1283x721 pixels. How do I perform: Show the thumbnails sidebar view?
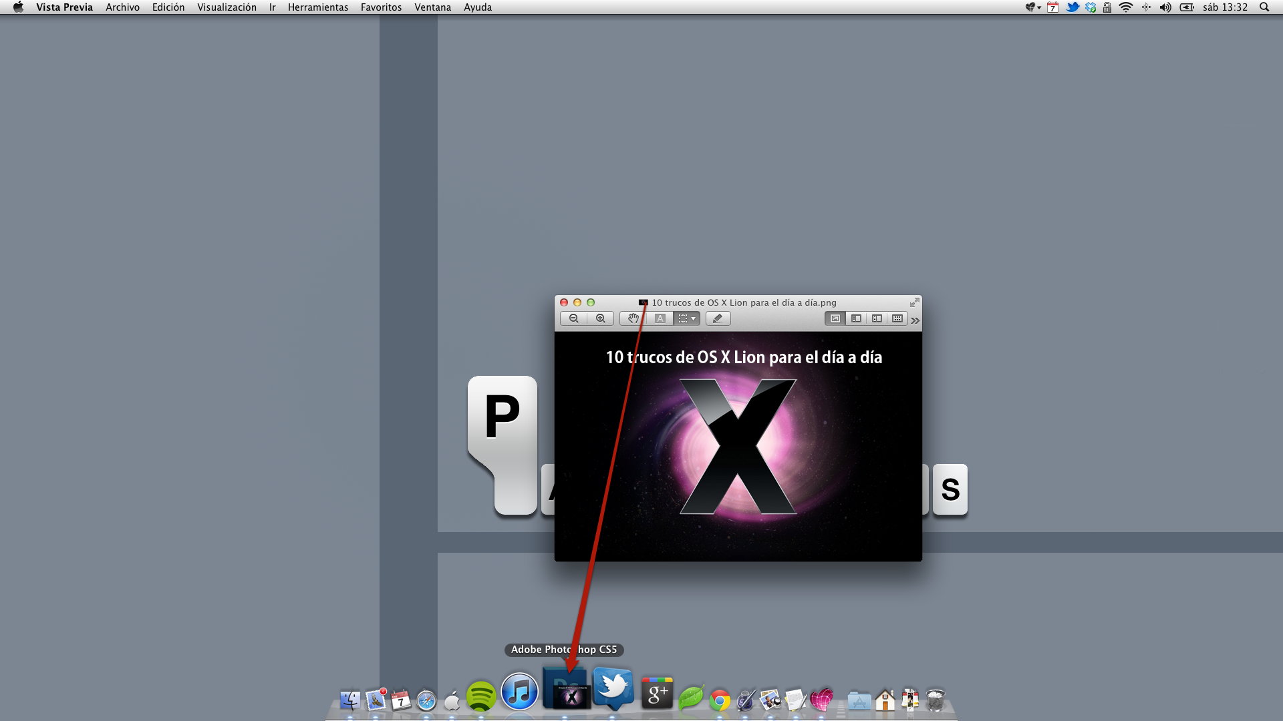tap(856, 318)
